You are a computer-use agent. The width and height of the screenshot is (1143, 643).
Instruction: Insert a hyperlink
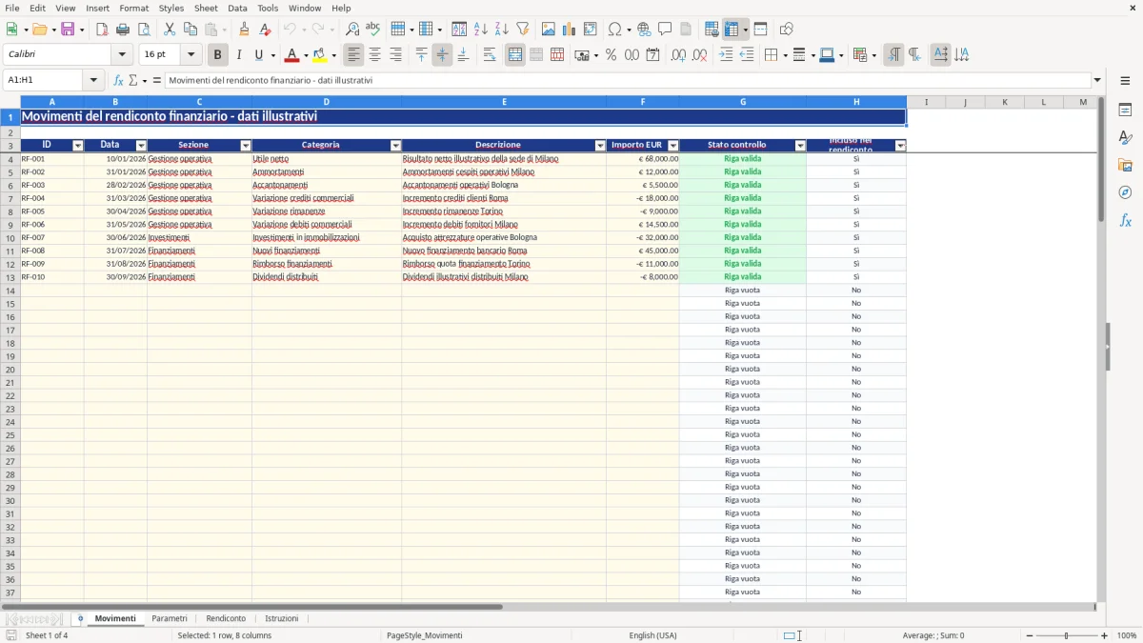tap(644, 30)
